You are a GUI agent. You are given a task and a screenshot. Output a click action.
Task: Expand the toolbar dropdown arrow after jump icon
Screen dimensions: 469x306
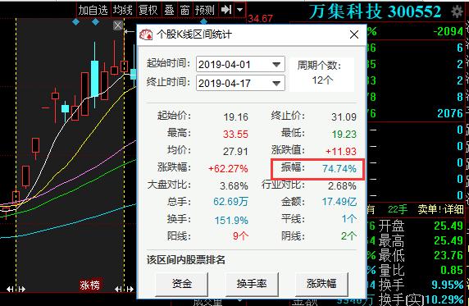239,10
